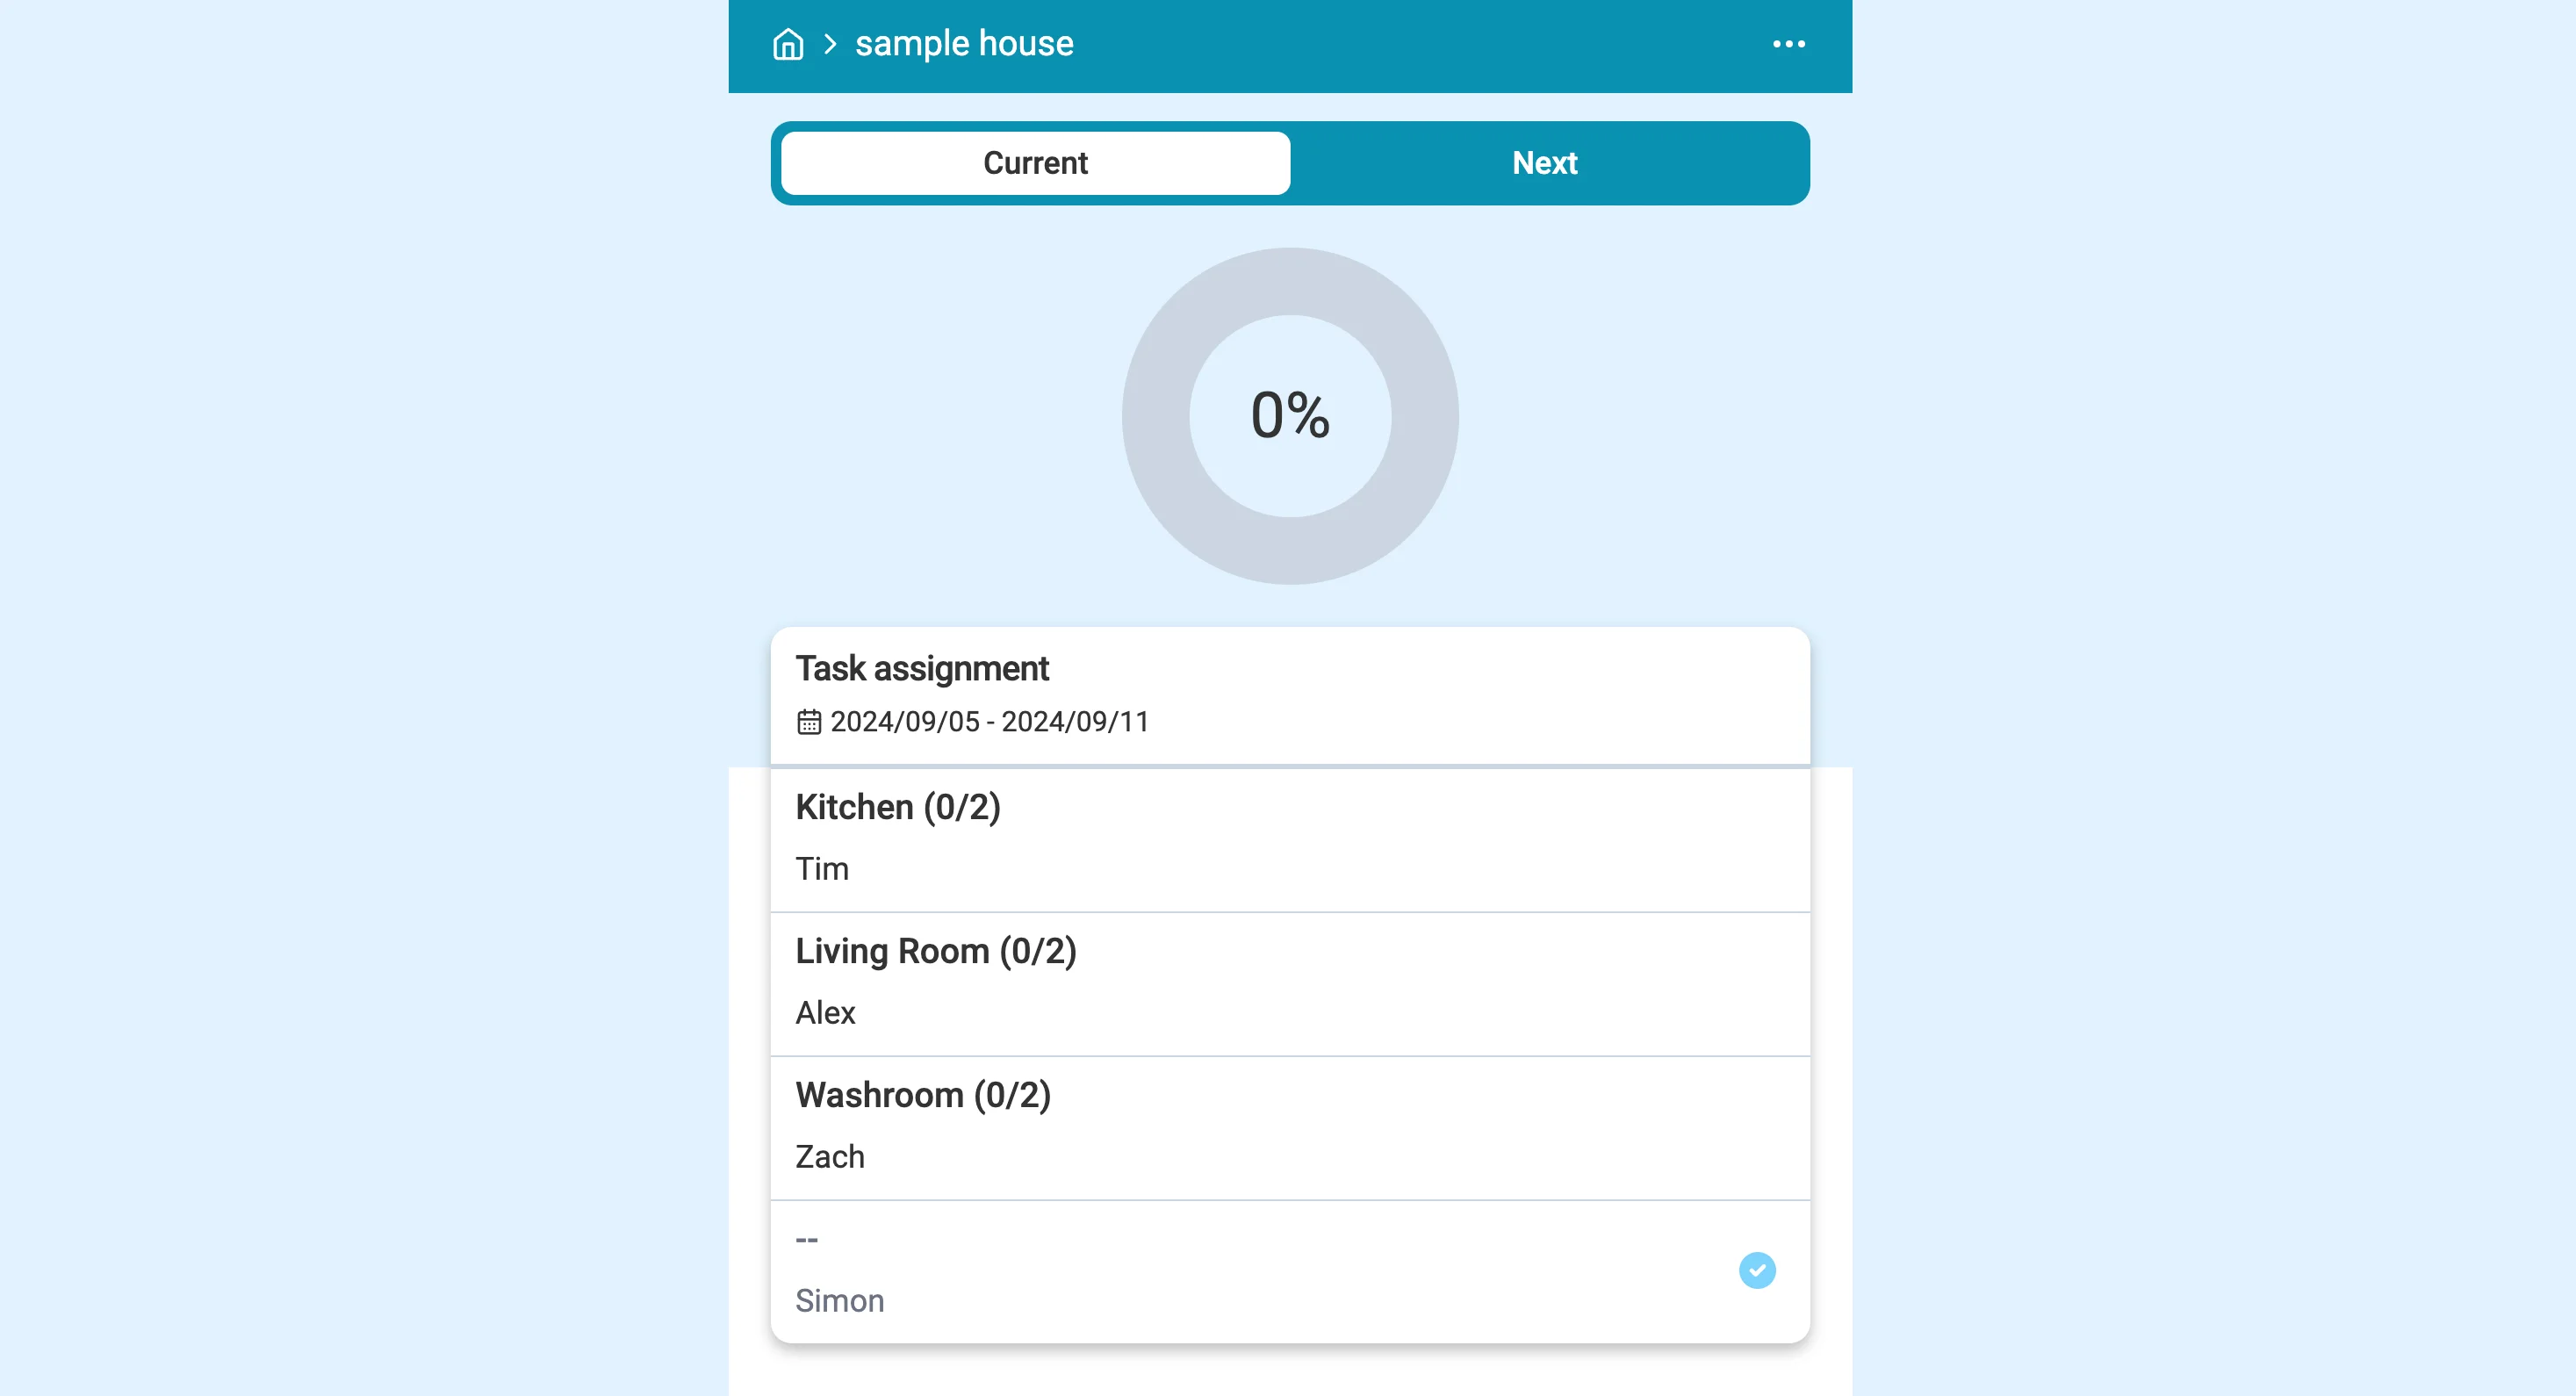2576x1396 pixels.
Task: Click the calendar icon beside date range
Action: click(x=809, y=722)
